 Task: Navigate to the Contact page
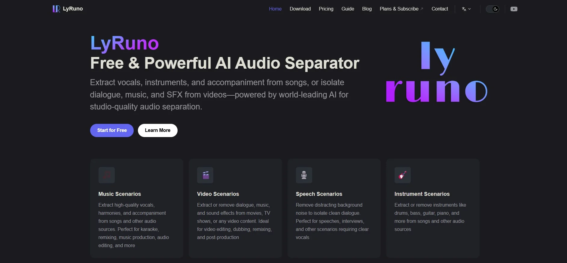point(440,9)
